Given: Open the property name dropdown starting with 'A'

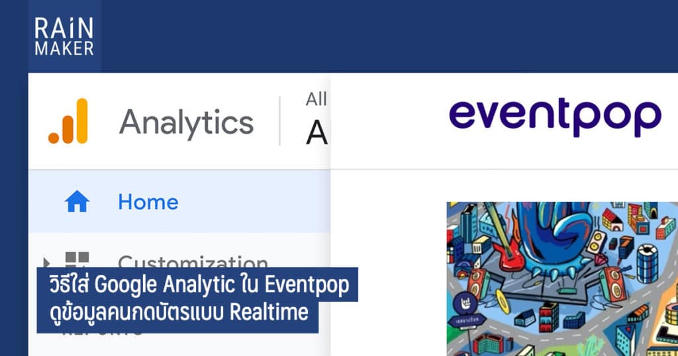Looking at the screenshot, I should tap(317, 134).
